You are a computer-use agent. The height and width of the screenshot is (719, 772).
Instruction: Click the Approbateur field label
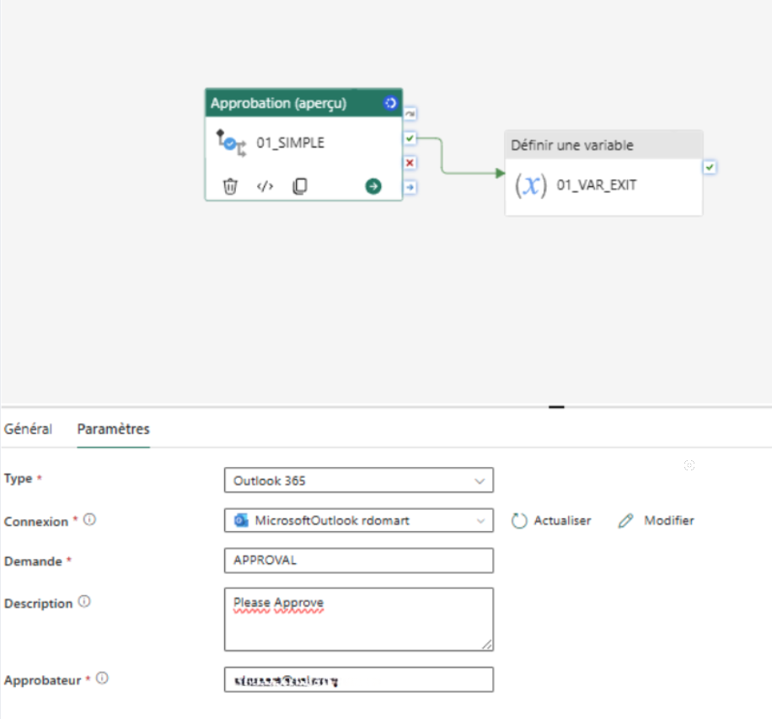click(42, 680)
